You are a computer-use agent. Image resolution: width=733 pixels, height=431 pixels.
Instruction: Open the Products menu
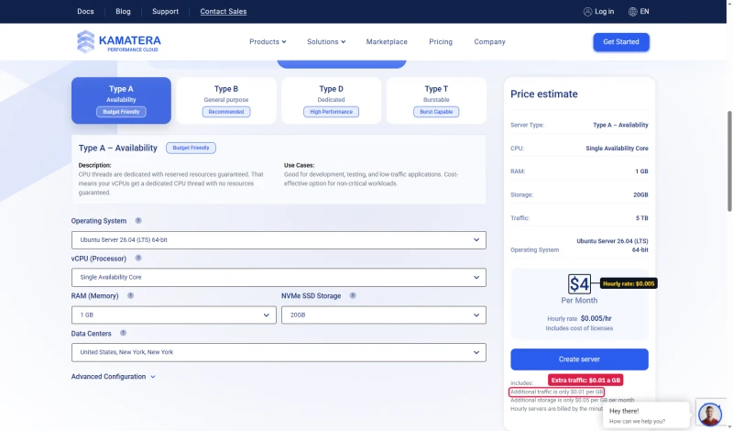click(x=268, y=41)
